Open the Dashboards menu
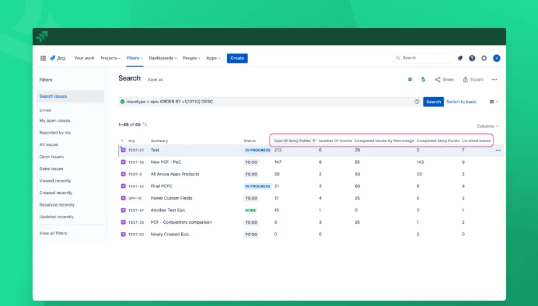Viewport: 538px width, 306px height. click(x=163, y=58)
